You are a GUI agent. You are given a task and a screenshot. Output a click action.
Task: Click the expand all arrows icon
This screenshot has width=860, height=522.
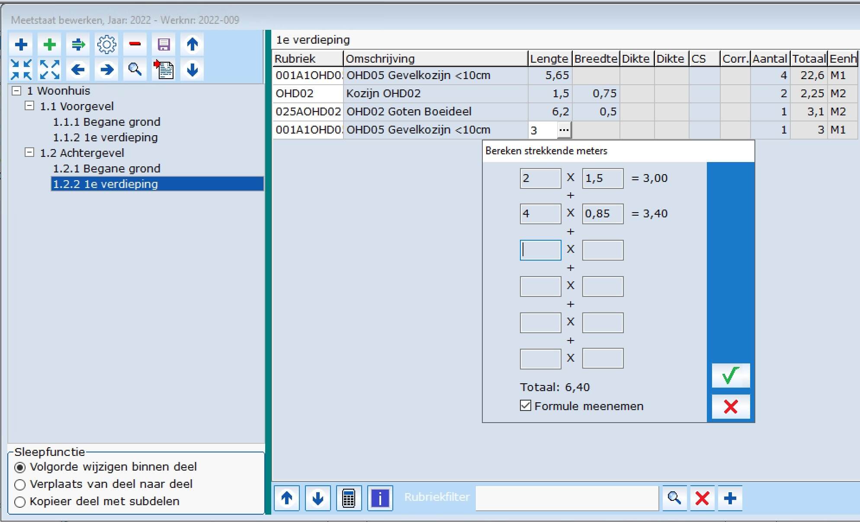[50, 70]
